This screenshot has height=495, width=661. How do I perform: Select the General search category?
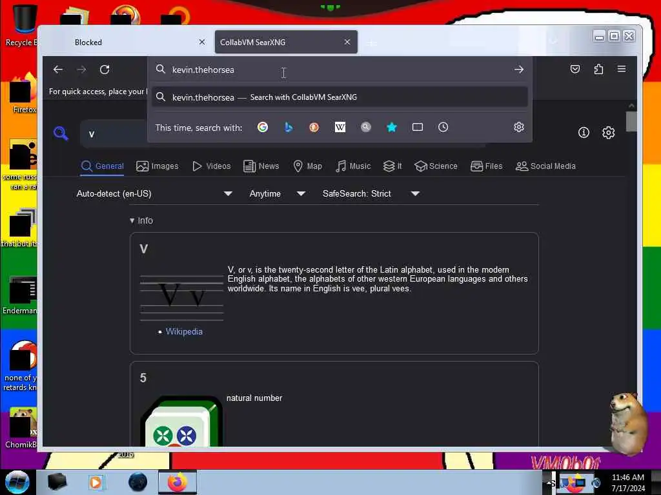[x=103, y=166]
